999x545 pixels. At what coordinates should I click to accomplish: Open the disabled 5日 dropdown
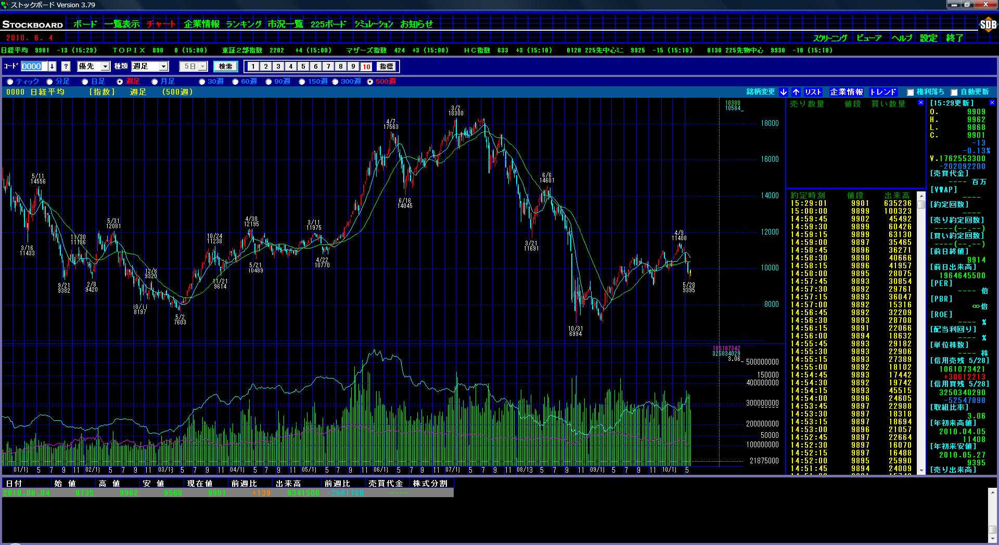202,67
